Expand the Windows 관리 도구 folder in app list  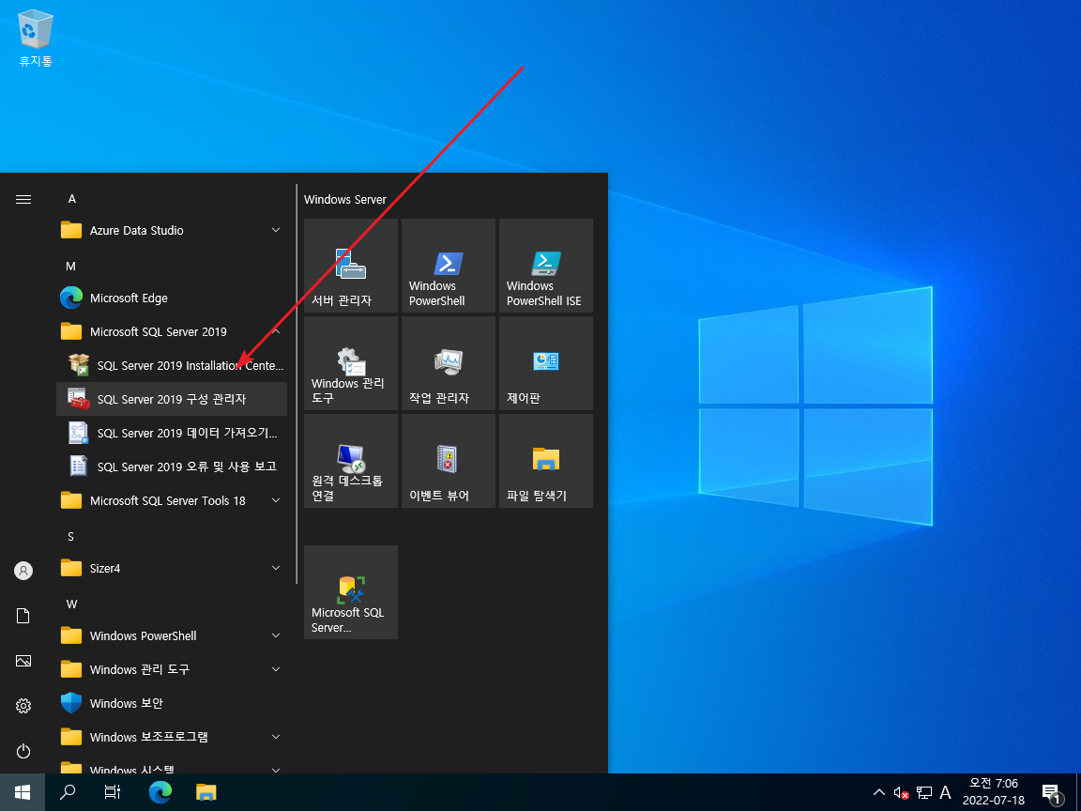tap(172, 669)
